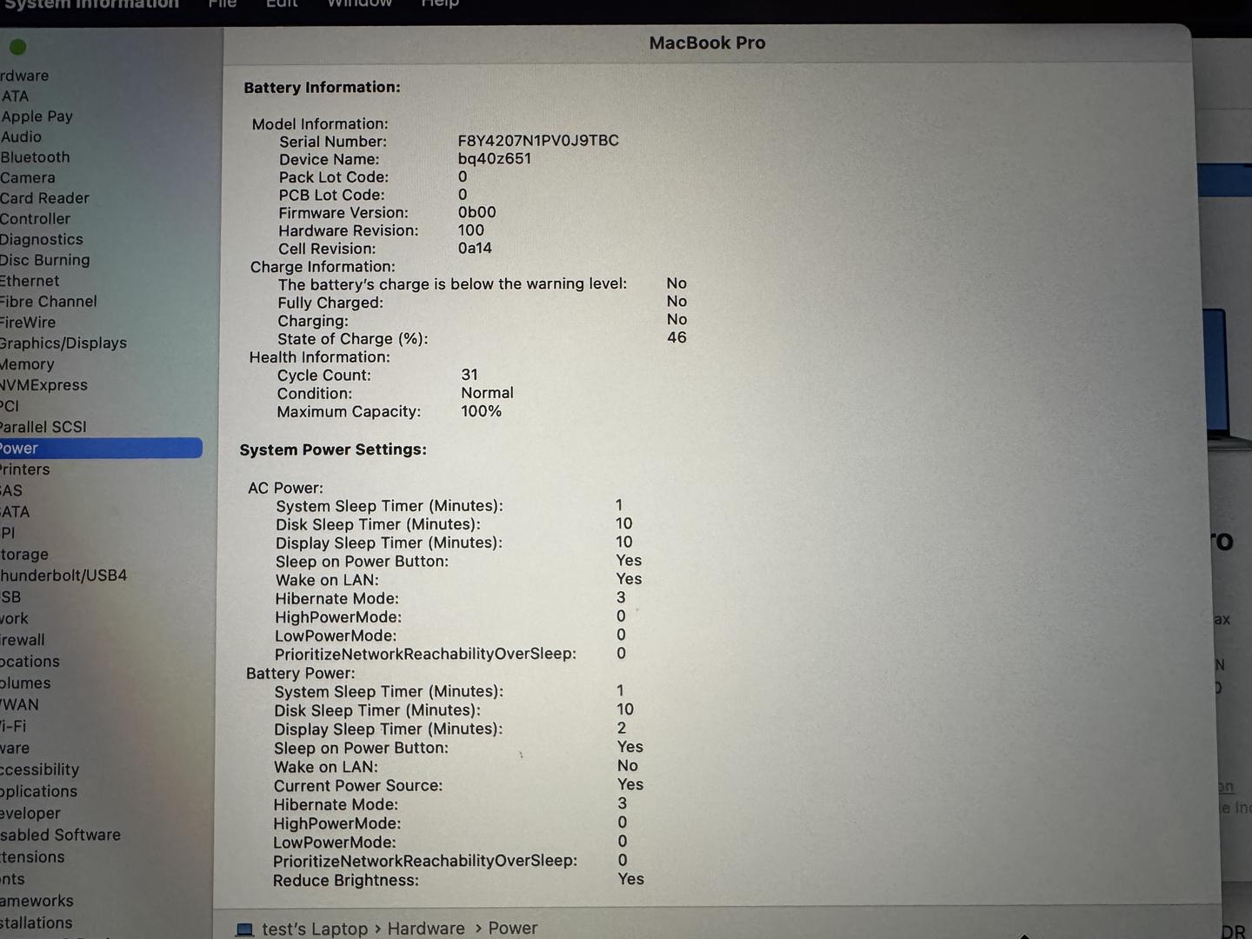
Task: Select Bluetooth in the sidebar
Action: coord(35,157)
